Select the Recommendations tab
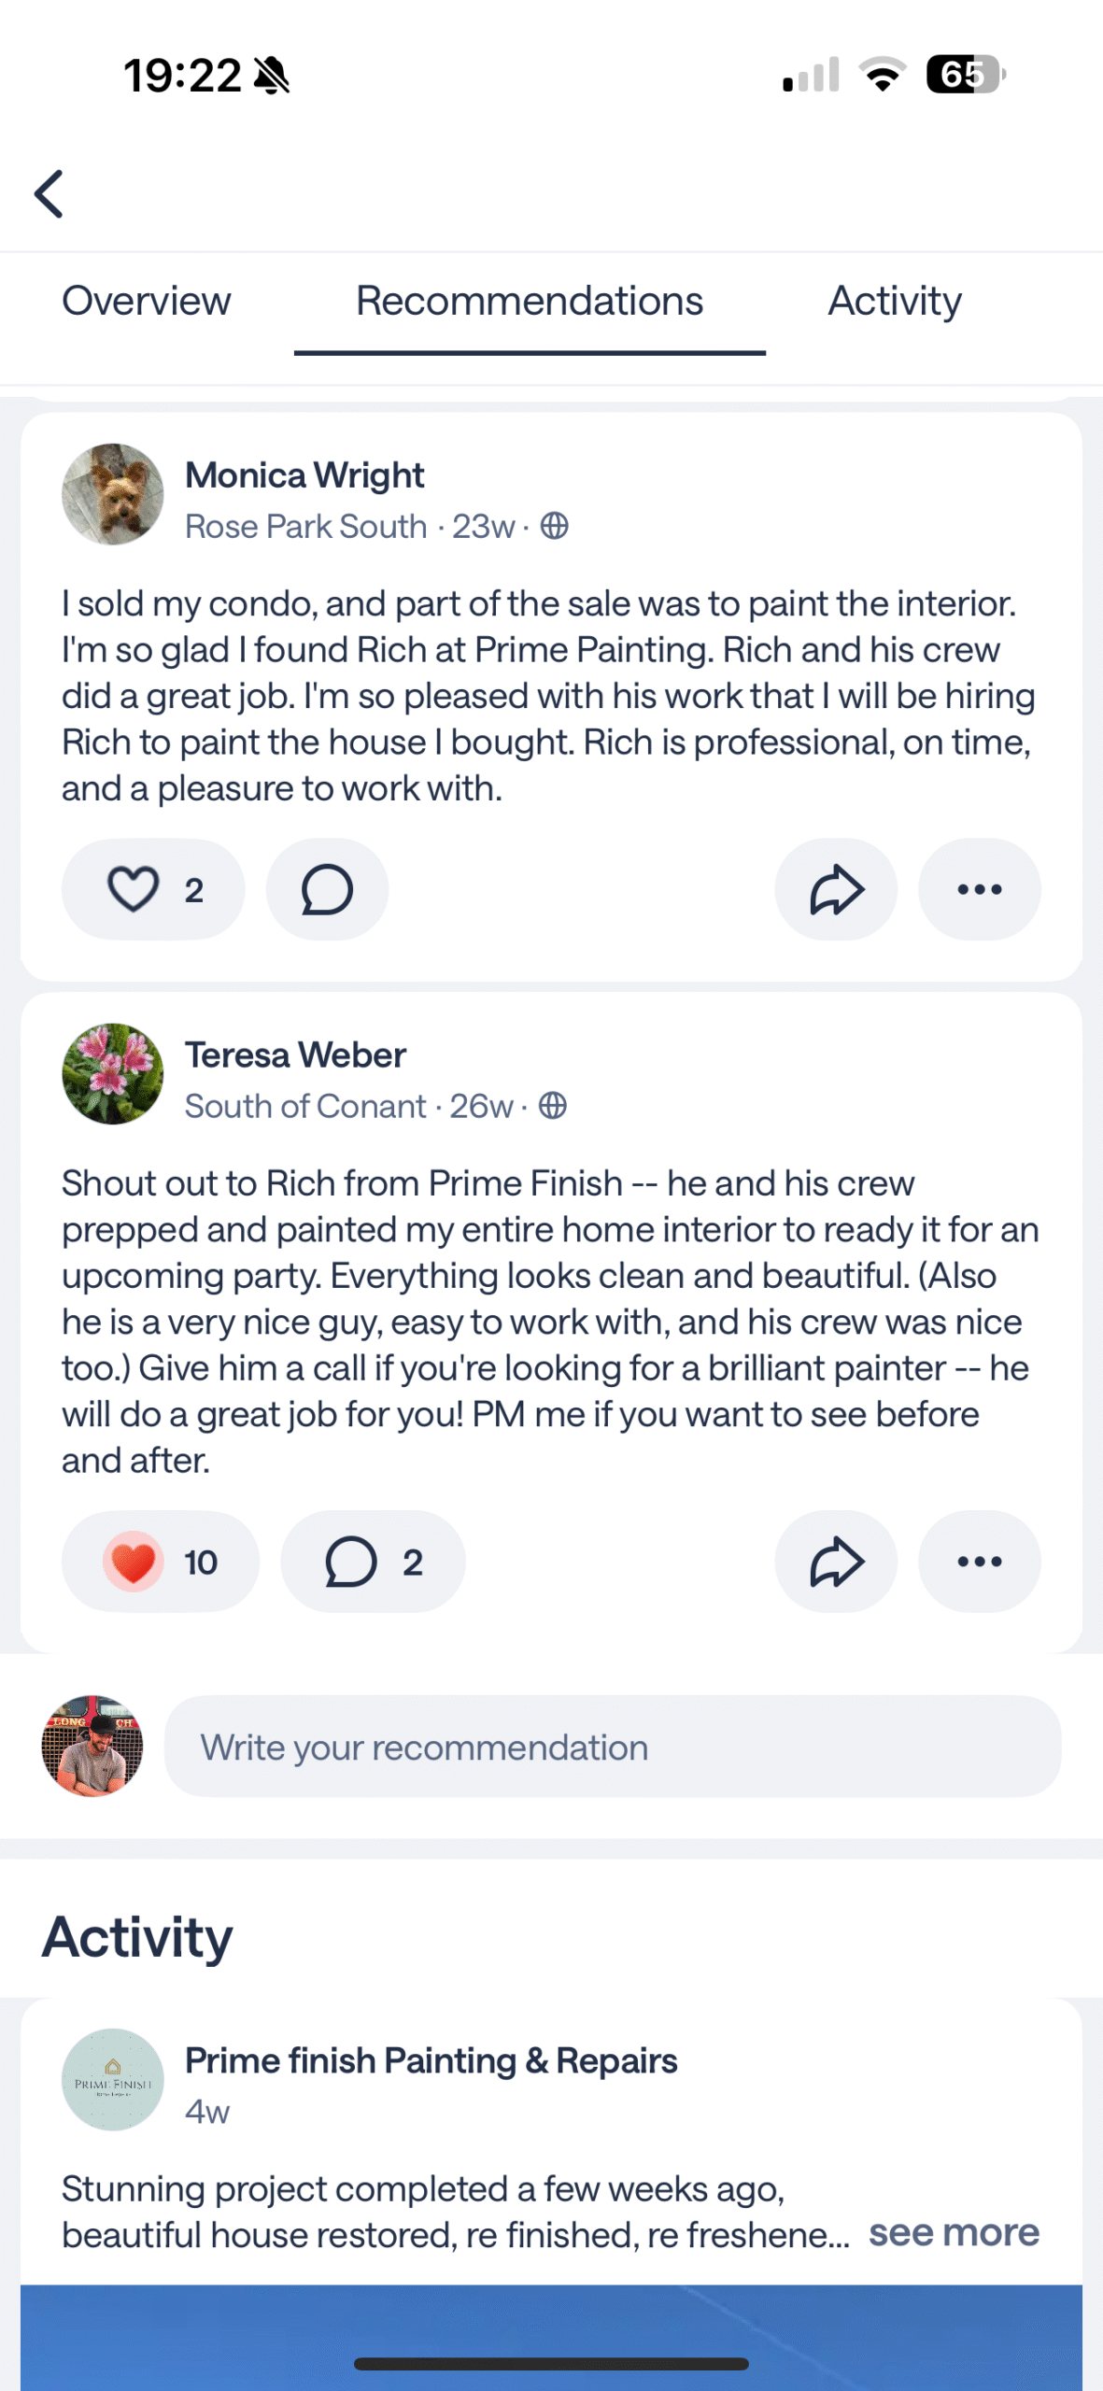 coord(529,302)
